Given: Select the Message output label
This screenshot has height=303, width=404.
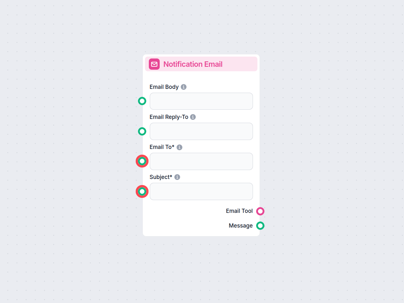Looking at the screenshot, I should tap(241, 226).
